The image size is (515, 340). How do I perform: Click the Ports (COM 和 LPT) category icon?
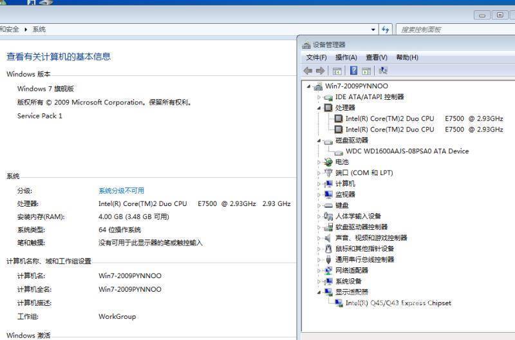click(x=328, y=173)
